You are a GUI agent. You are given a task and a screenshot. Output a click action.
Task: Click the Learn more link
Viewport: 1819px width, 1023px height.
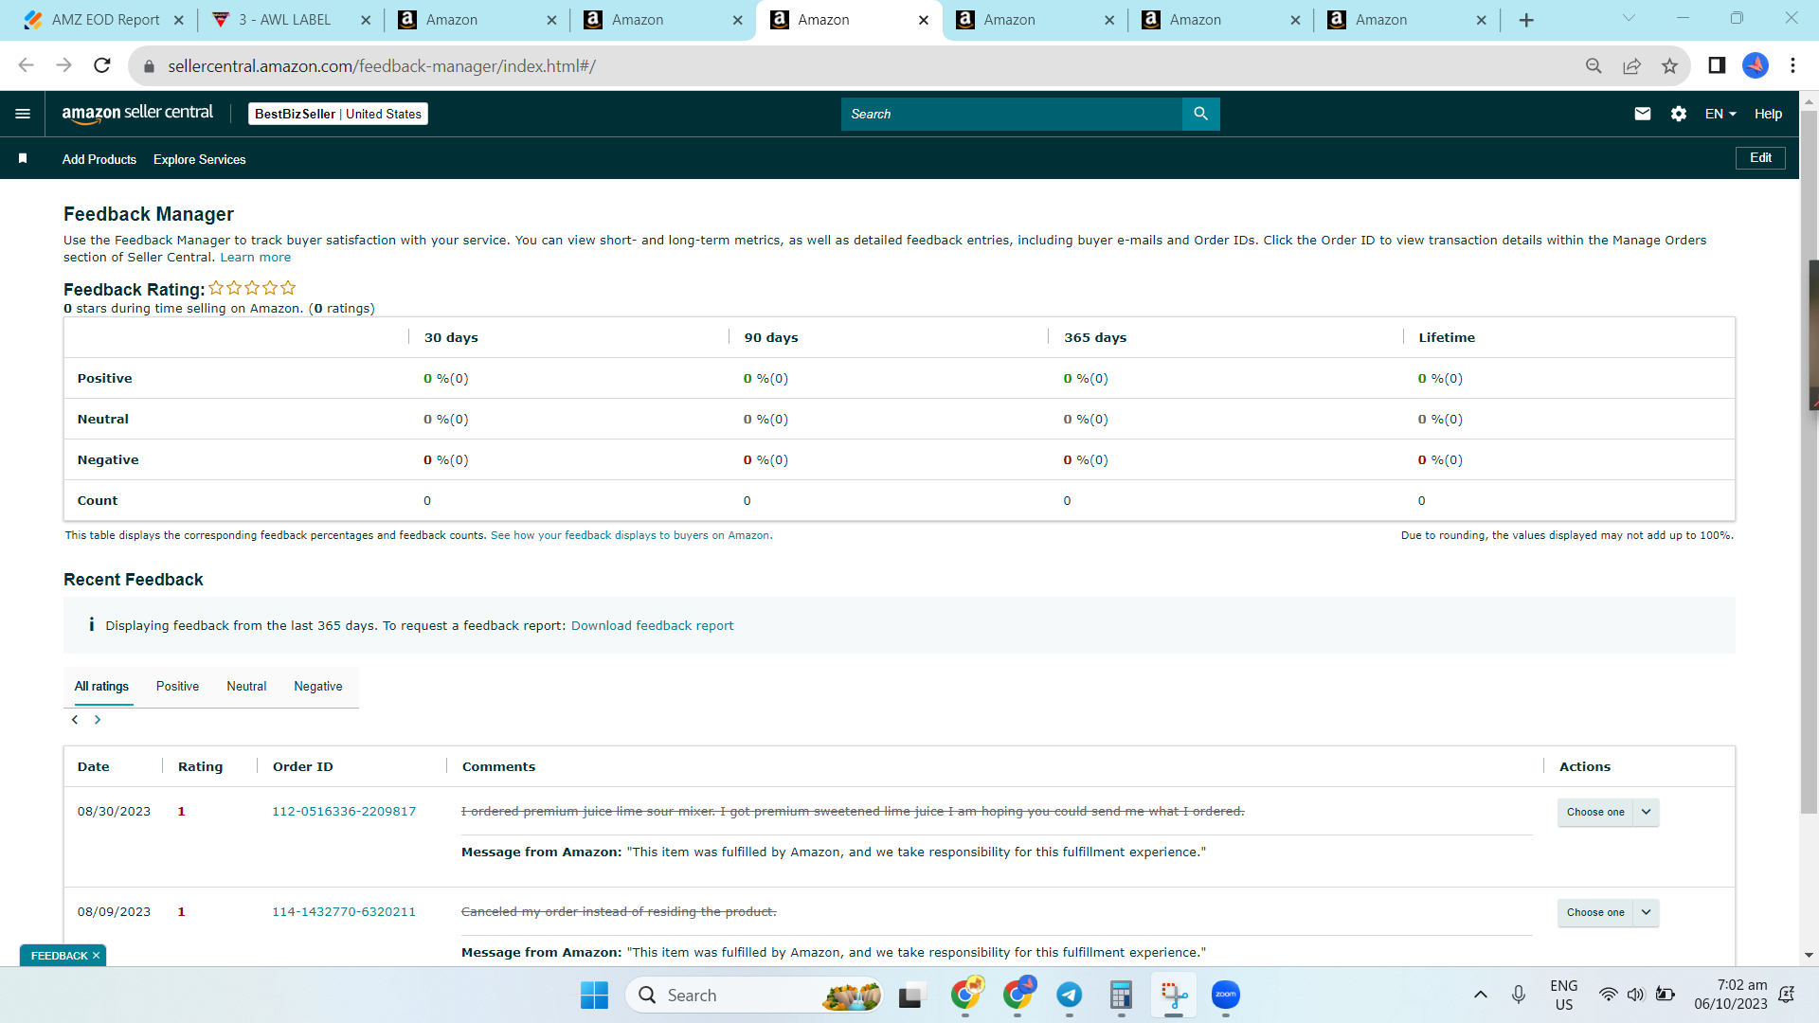(x=256, y=258)
